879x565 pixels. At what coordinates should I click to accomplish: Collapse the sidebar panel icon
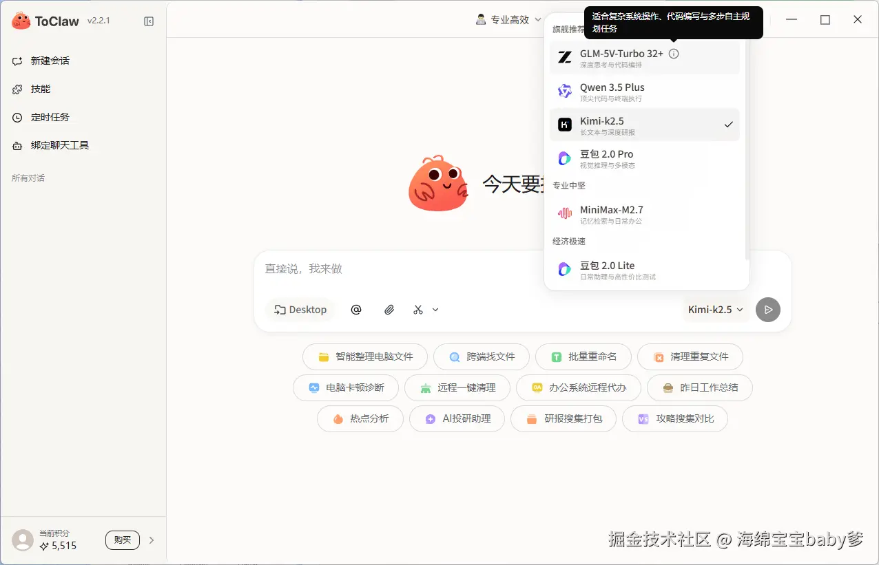tap(149, 21)
